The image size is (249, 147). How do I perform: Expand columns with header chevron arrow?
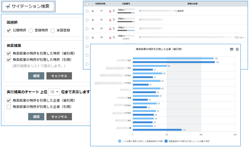110,4
